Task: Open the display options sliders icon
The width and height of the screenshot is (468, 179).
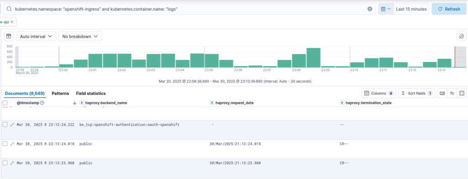Action: [x=452, y=93]
